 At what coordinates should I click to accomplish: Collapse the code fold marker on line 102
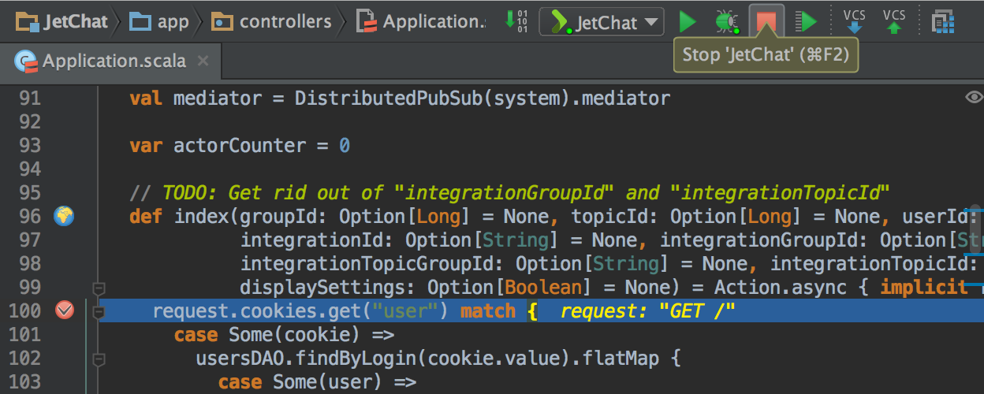[x=99, y=359]
